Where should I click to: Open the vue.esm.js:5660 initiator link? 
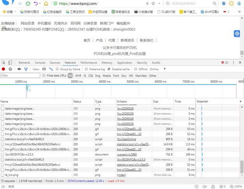[x=127, y=154]
